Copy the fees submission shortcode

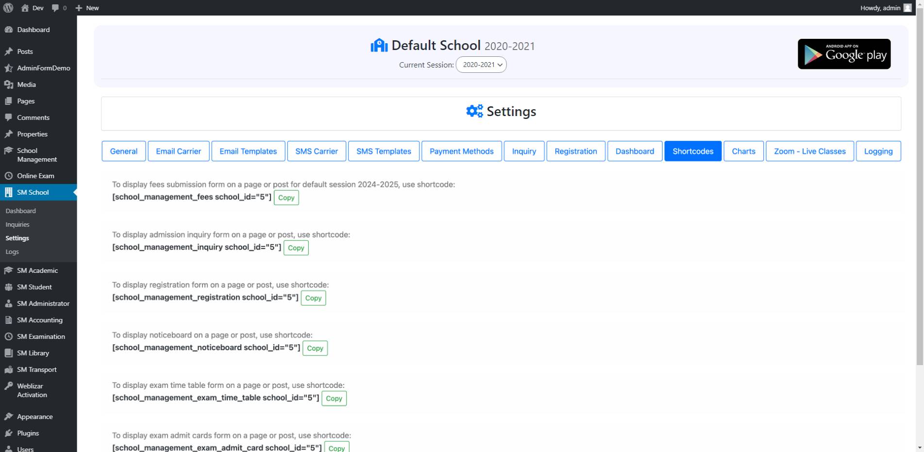coord(286,198)
